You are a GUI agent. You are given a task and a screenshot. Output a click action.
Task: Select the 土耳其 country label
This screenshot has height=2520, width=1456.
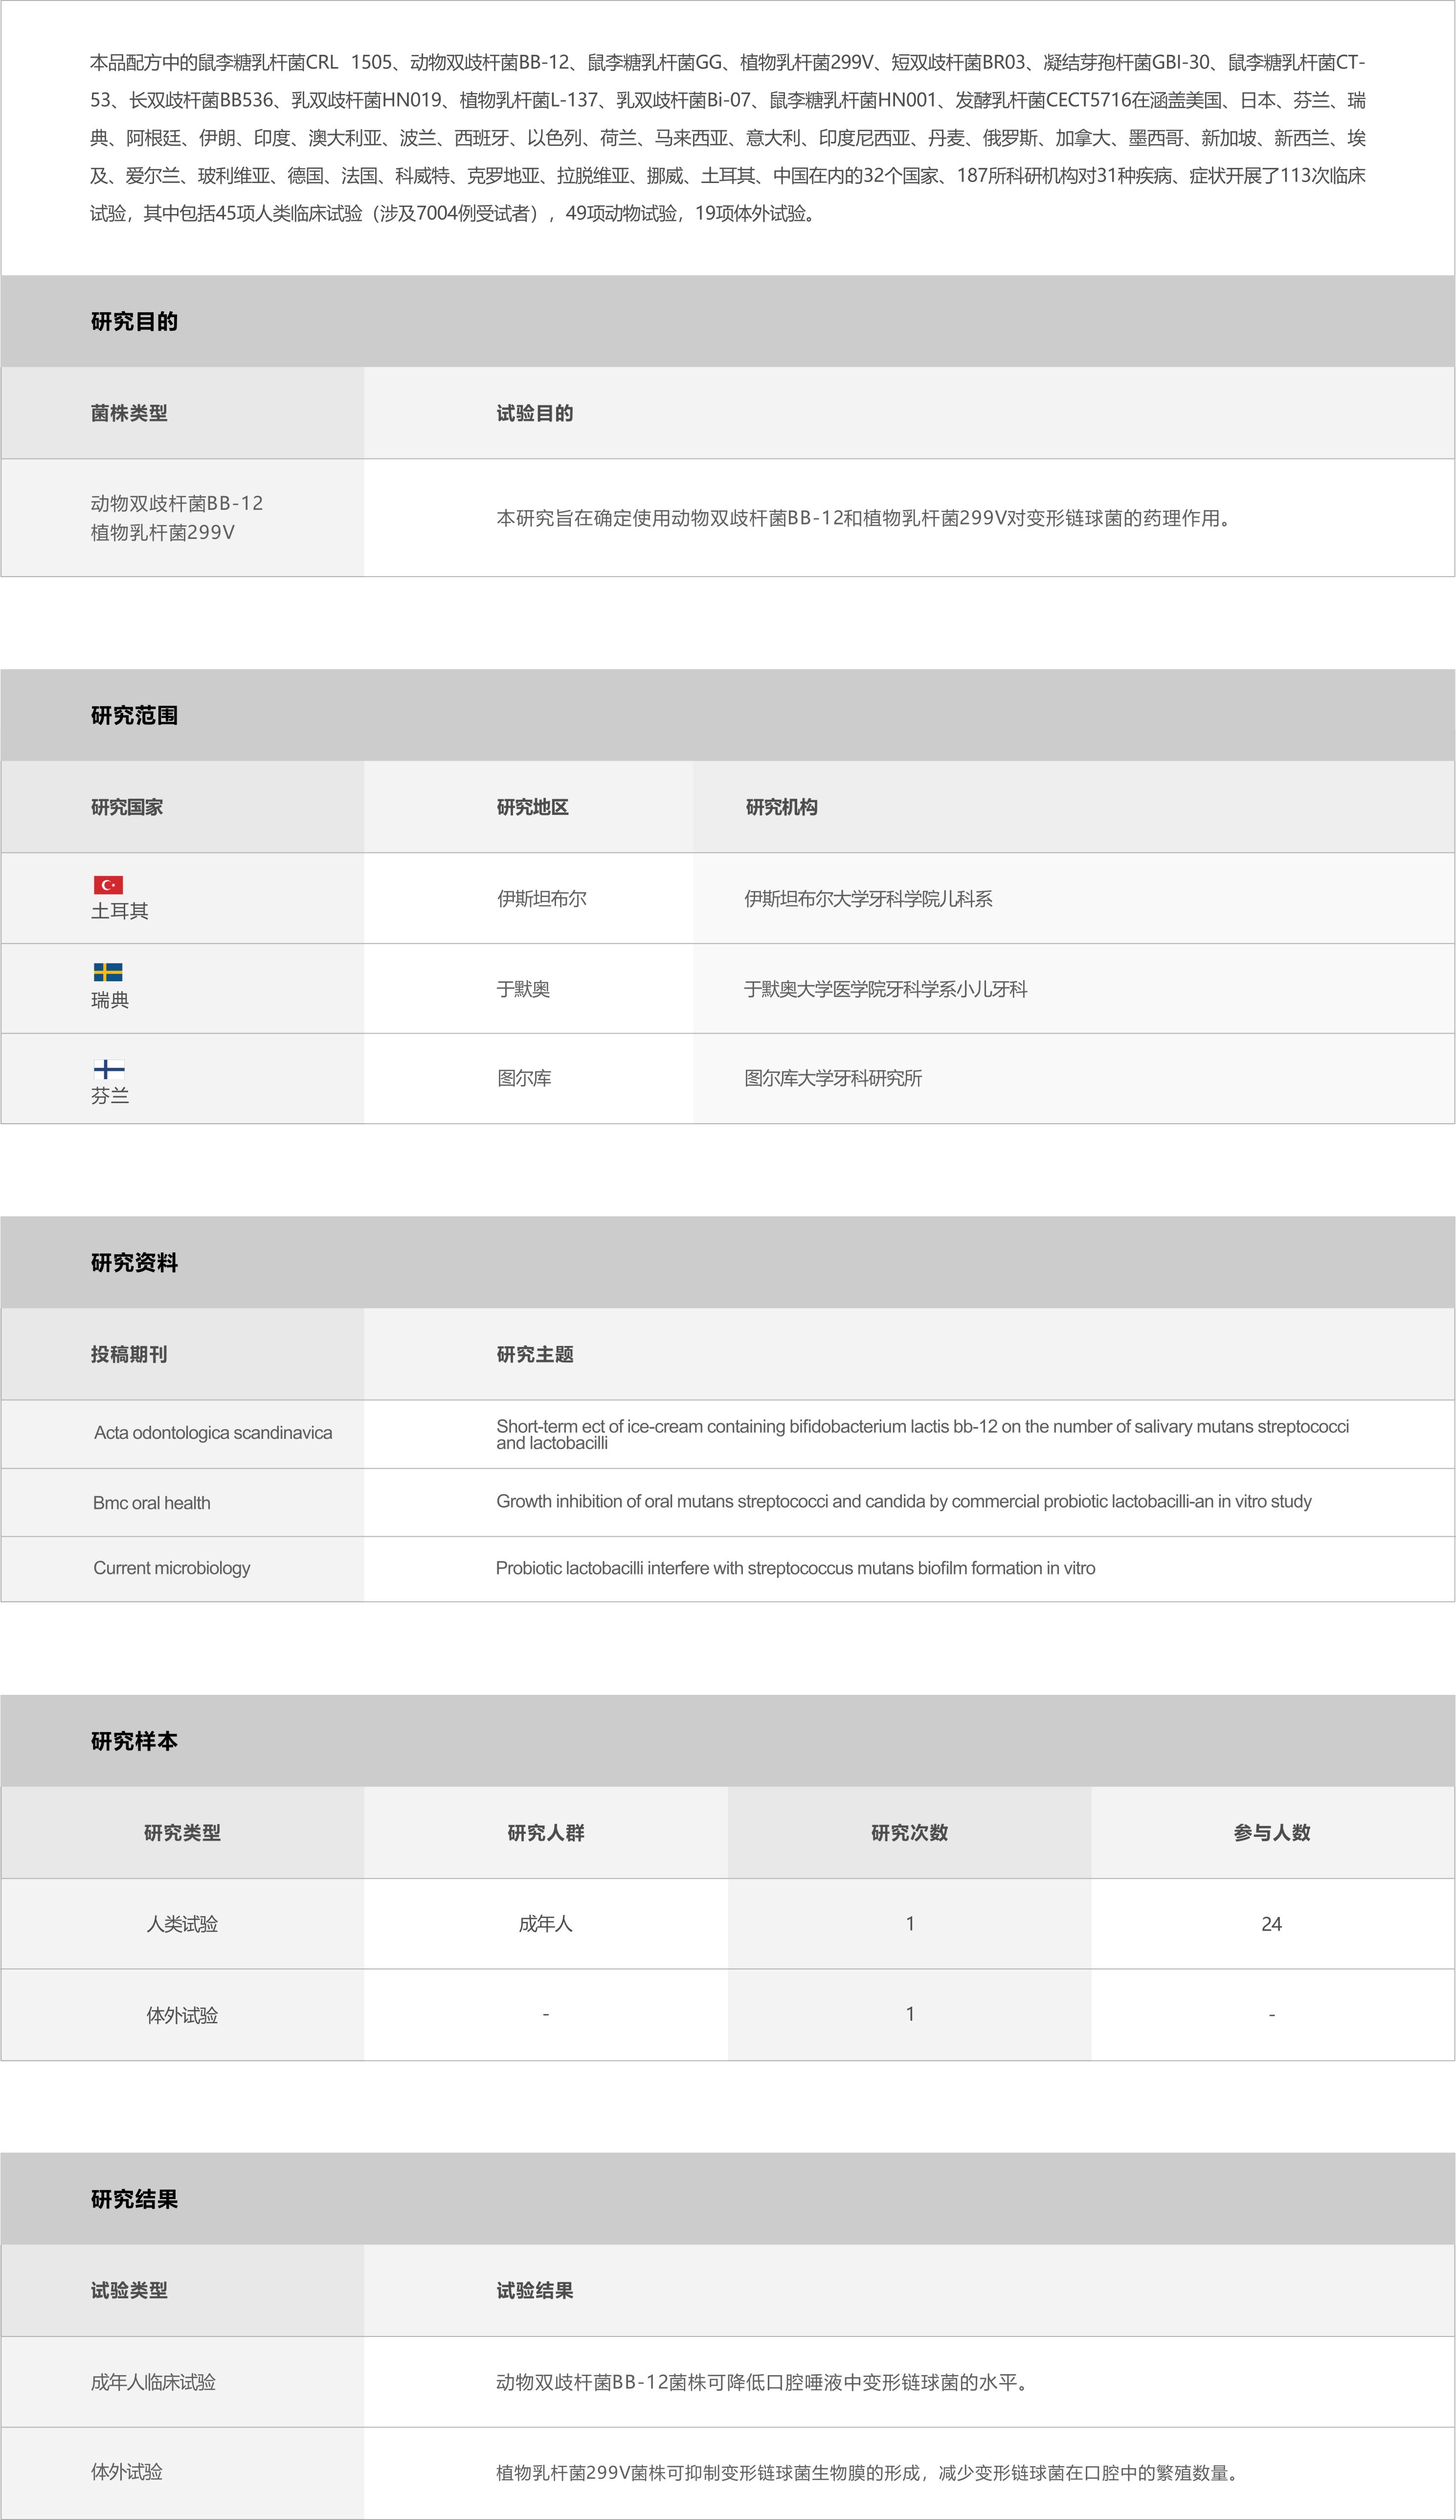120,911
